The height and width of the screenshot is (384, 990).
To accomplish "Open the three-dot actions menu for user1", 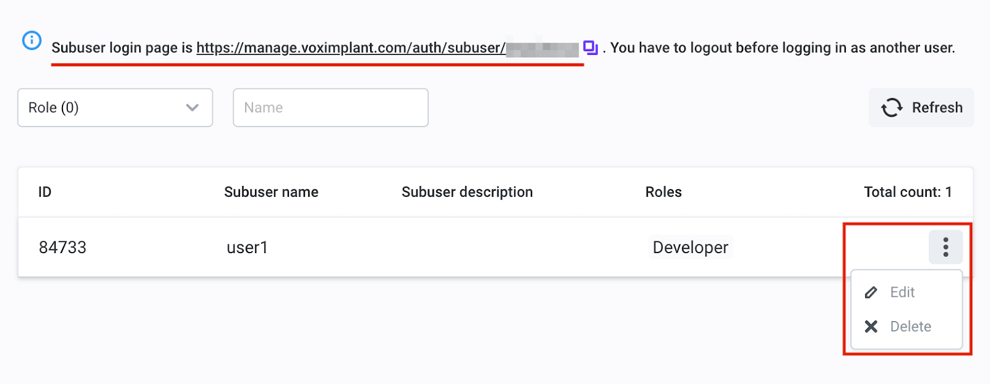I will tap(945, 247).
